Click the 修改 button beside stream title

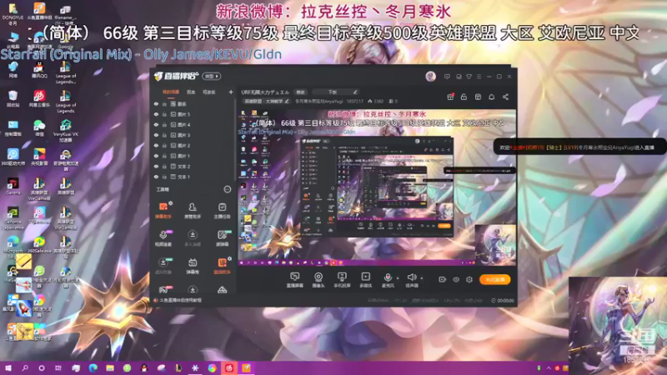[x=301, y=92]
